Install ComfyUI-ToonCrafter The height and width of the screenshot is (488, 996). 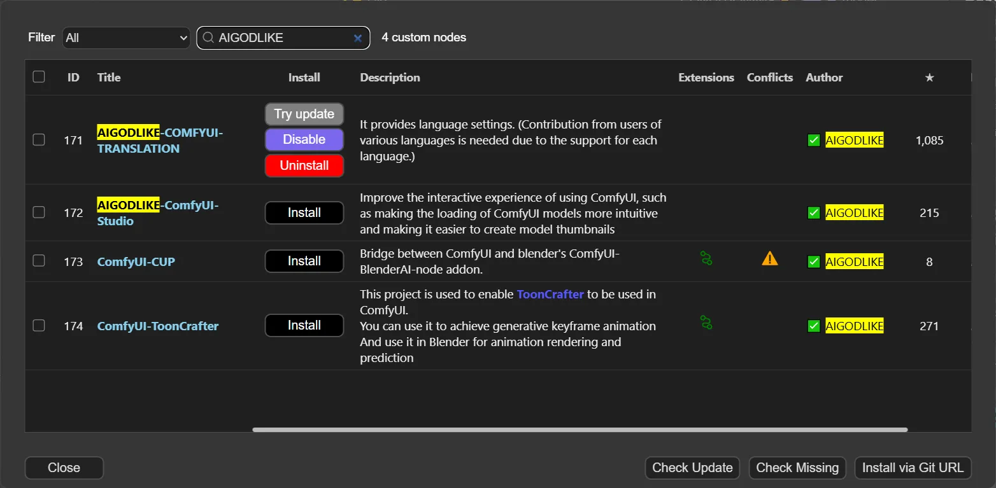point(304,326)
